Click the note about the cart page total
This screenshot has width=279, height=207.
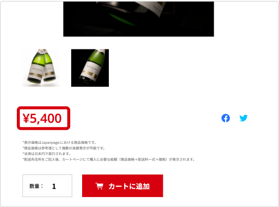[109, 160]
